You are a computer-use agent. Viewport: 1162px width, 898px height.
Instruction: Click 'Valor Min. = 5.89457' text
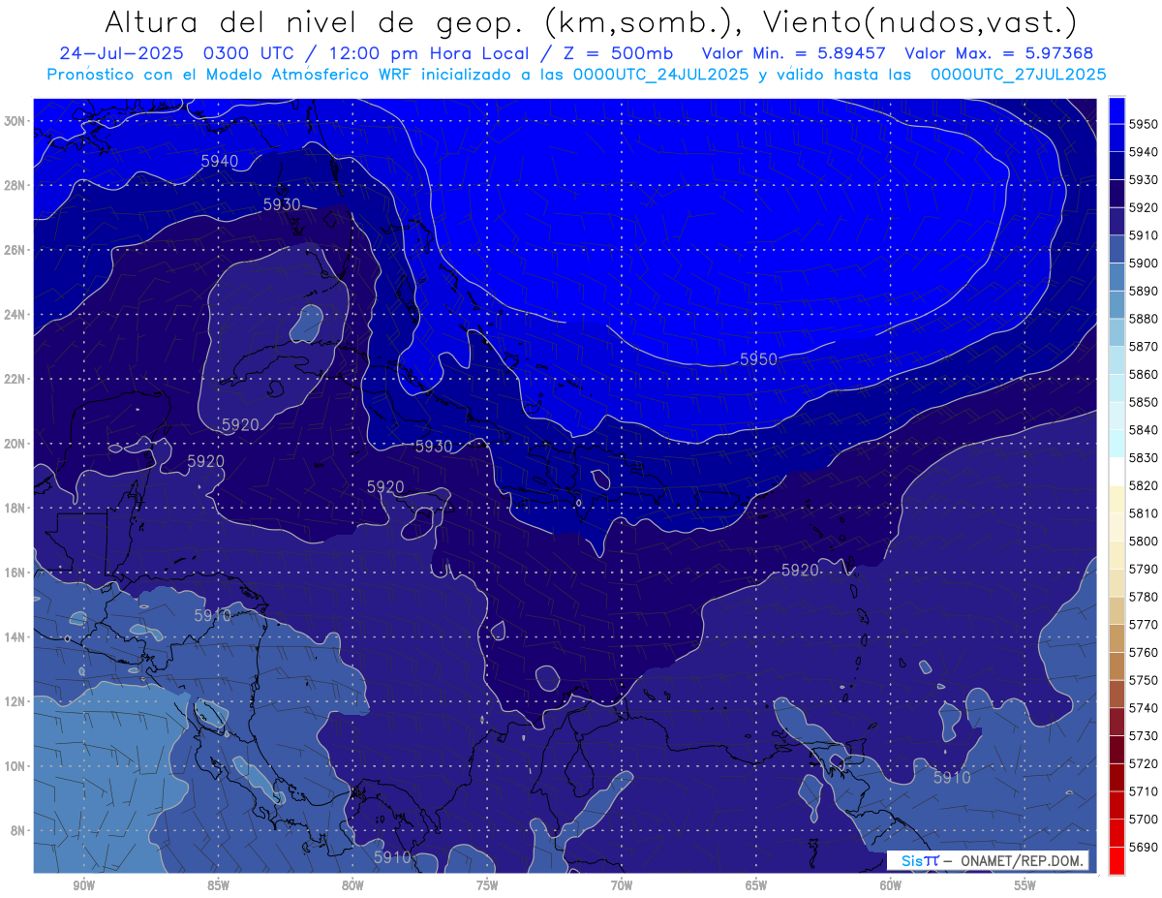click(x=794, y=53)
